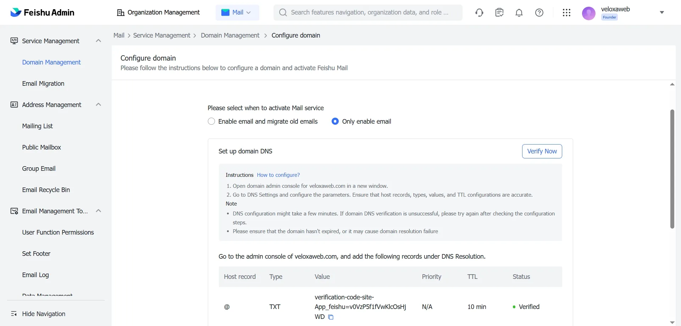Screen dimensions: 681x326
Task: Open Email Migration in the sidebar
Action: [x=43, y=84]
